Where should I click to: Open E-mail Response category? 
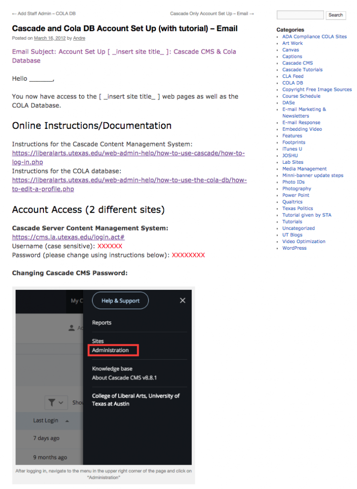[x=301, y=123]
